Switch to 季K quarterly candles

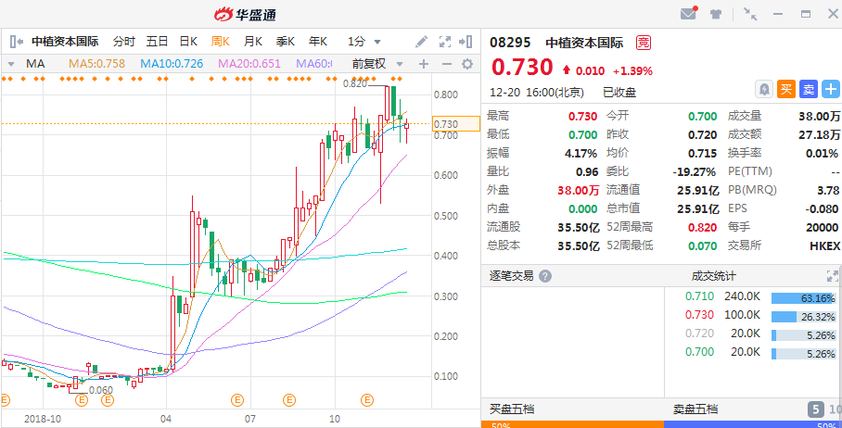(286, 42)
